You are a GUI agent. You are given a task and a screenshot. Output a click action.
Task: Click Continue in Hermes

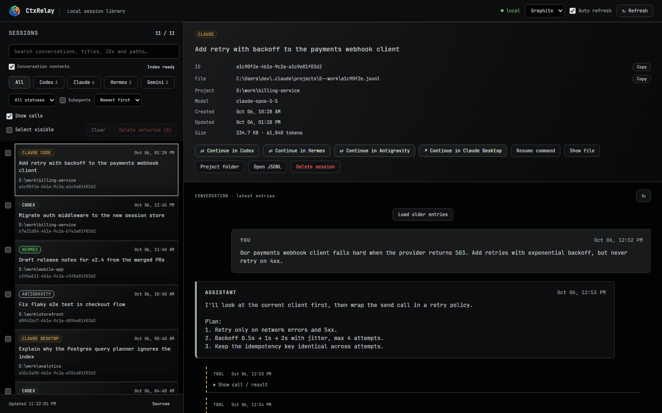[x=297, y=151]
